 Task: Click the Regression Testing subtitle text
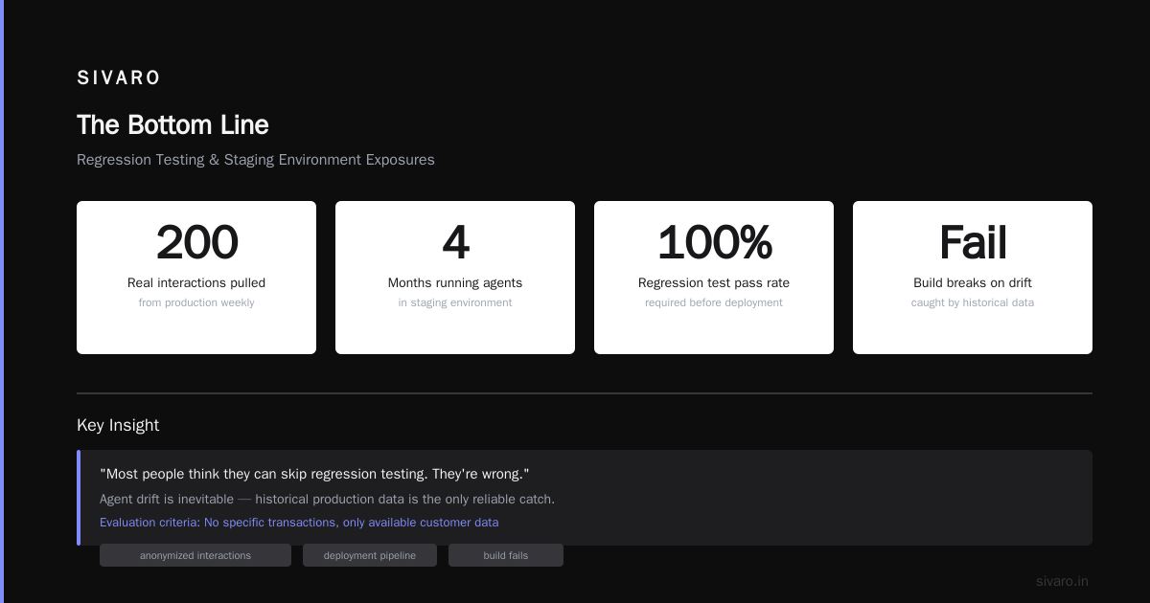[256, 160]
